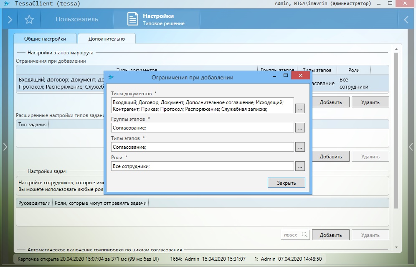Open picker for Группы этапов field
This screenshot has width=416, height=267.
click(300, 128)
